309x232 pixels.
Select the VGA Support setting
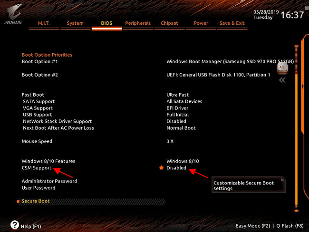(38, 108)
